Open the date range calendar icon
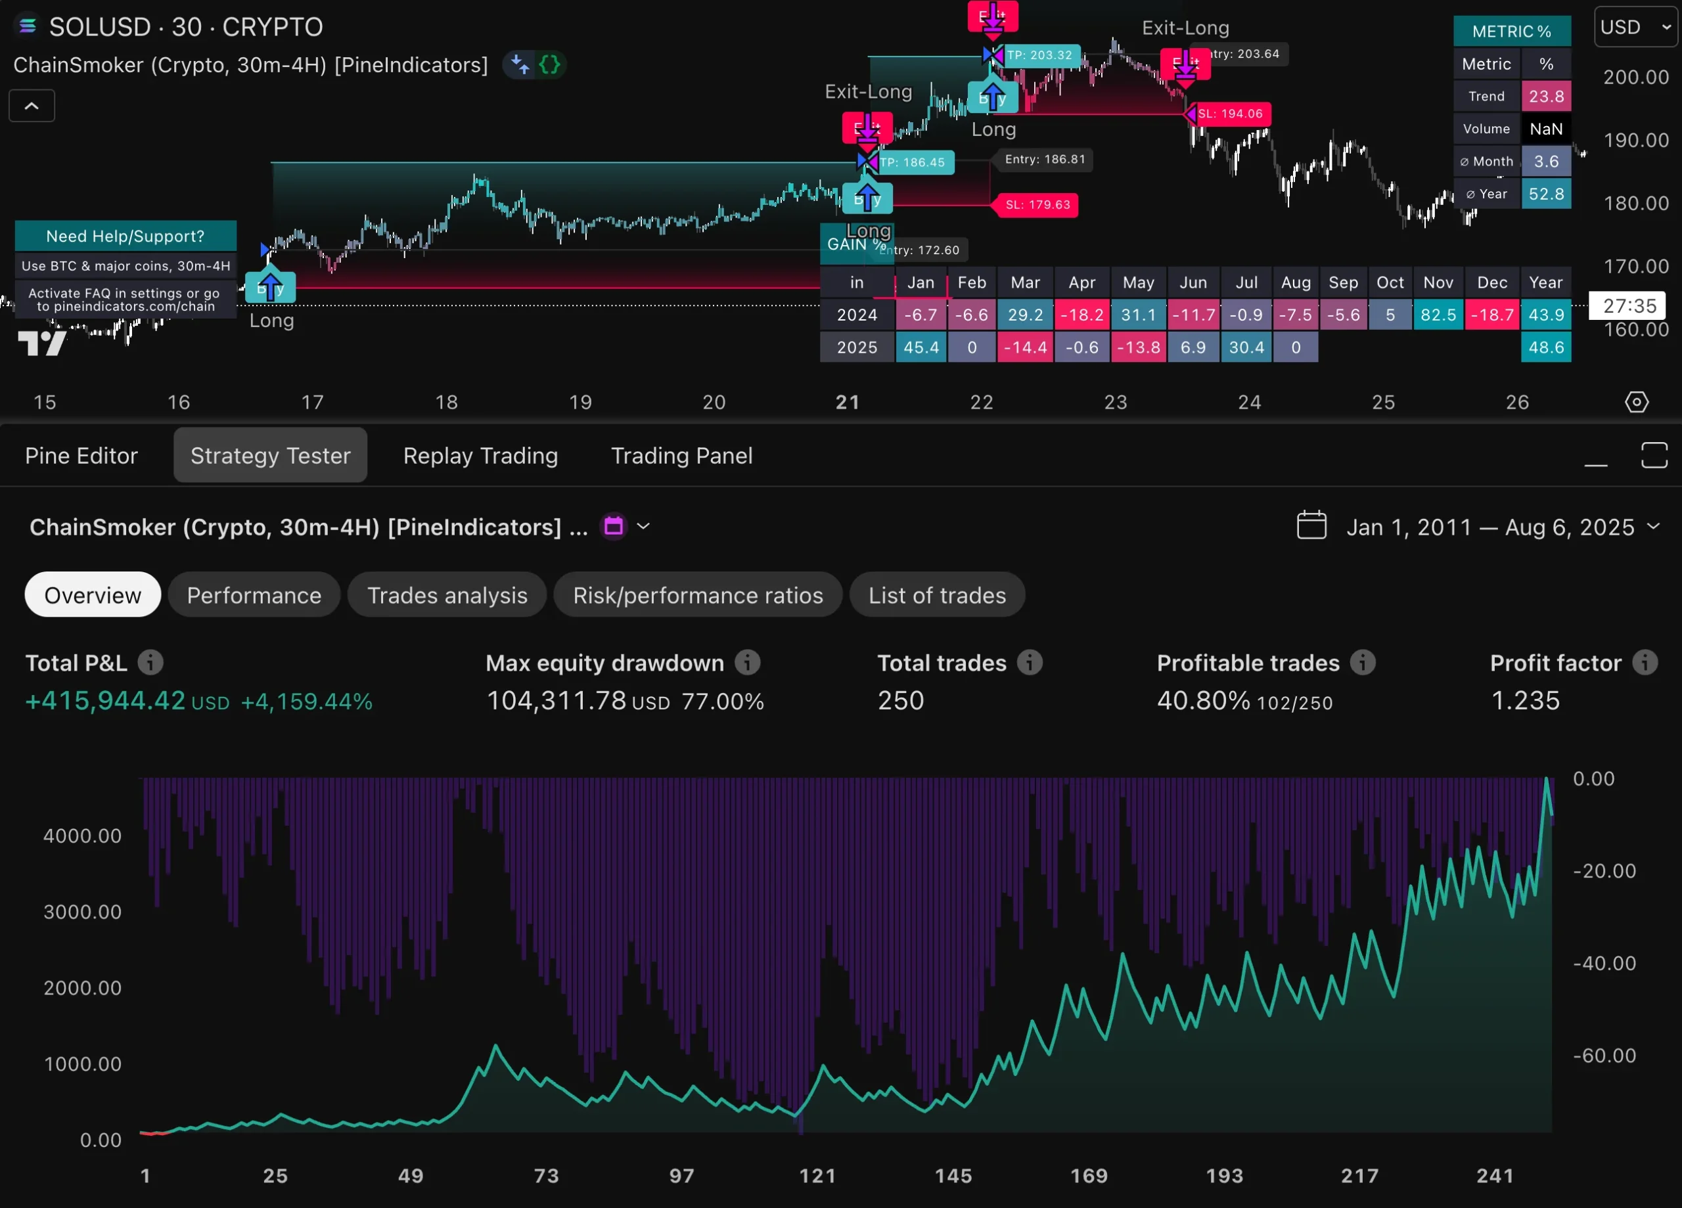 [1311, 525]
